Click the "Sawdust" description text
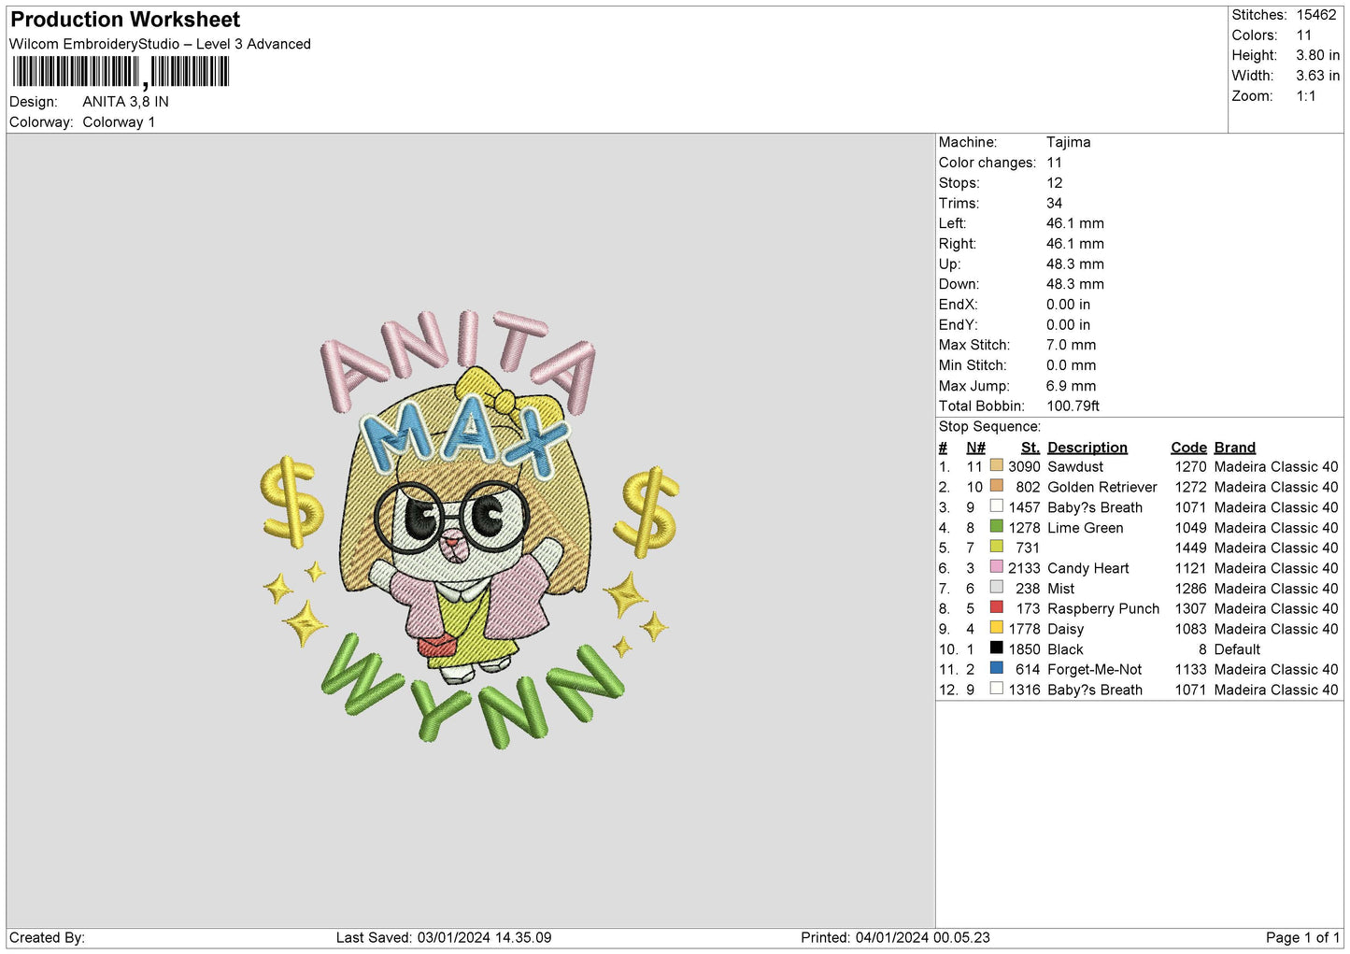The width and height of the screenshot is (1350, 954). 1075,466
